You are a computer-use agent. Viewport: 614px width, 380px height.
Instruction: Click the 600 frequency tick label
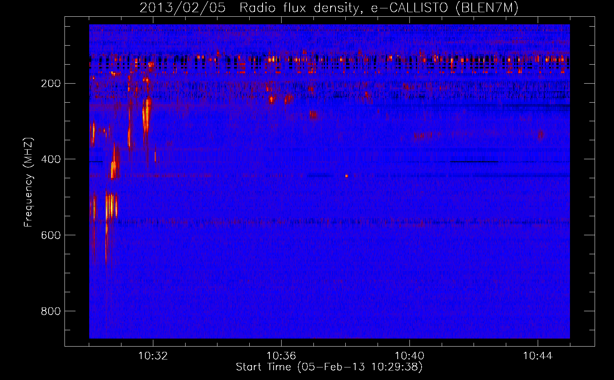[x=51, y=235]
